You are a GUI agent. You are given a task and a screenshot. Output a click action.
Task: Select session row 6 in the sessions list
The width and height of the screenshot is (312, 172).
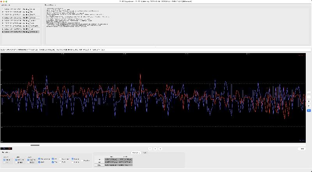coord(21,23)
